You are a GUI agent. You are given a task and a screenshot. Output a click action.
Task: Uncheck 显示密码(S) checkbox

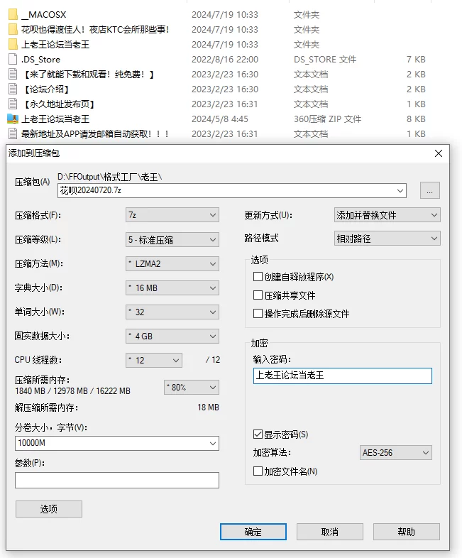coord(258,434)
